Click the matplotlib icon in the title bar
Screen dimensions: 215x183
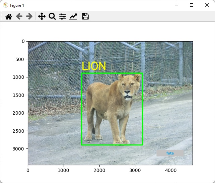[6, 5]
